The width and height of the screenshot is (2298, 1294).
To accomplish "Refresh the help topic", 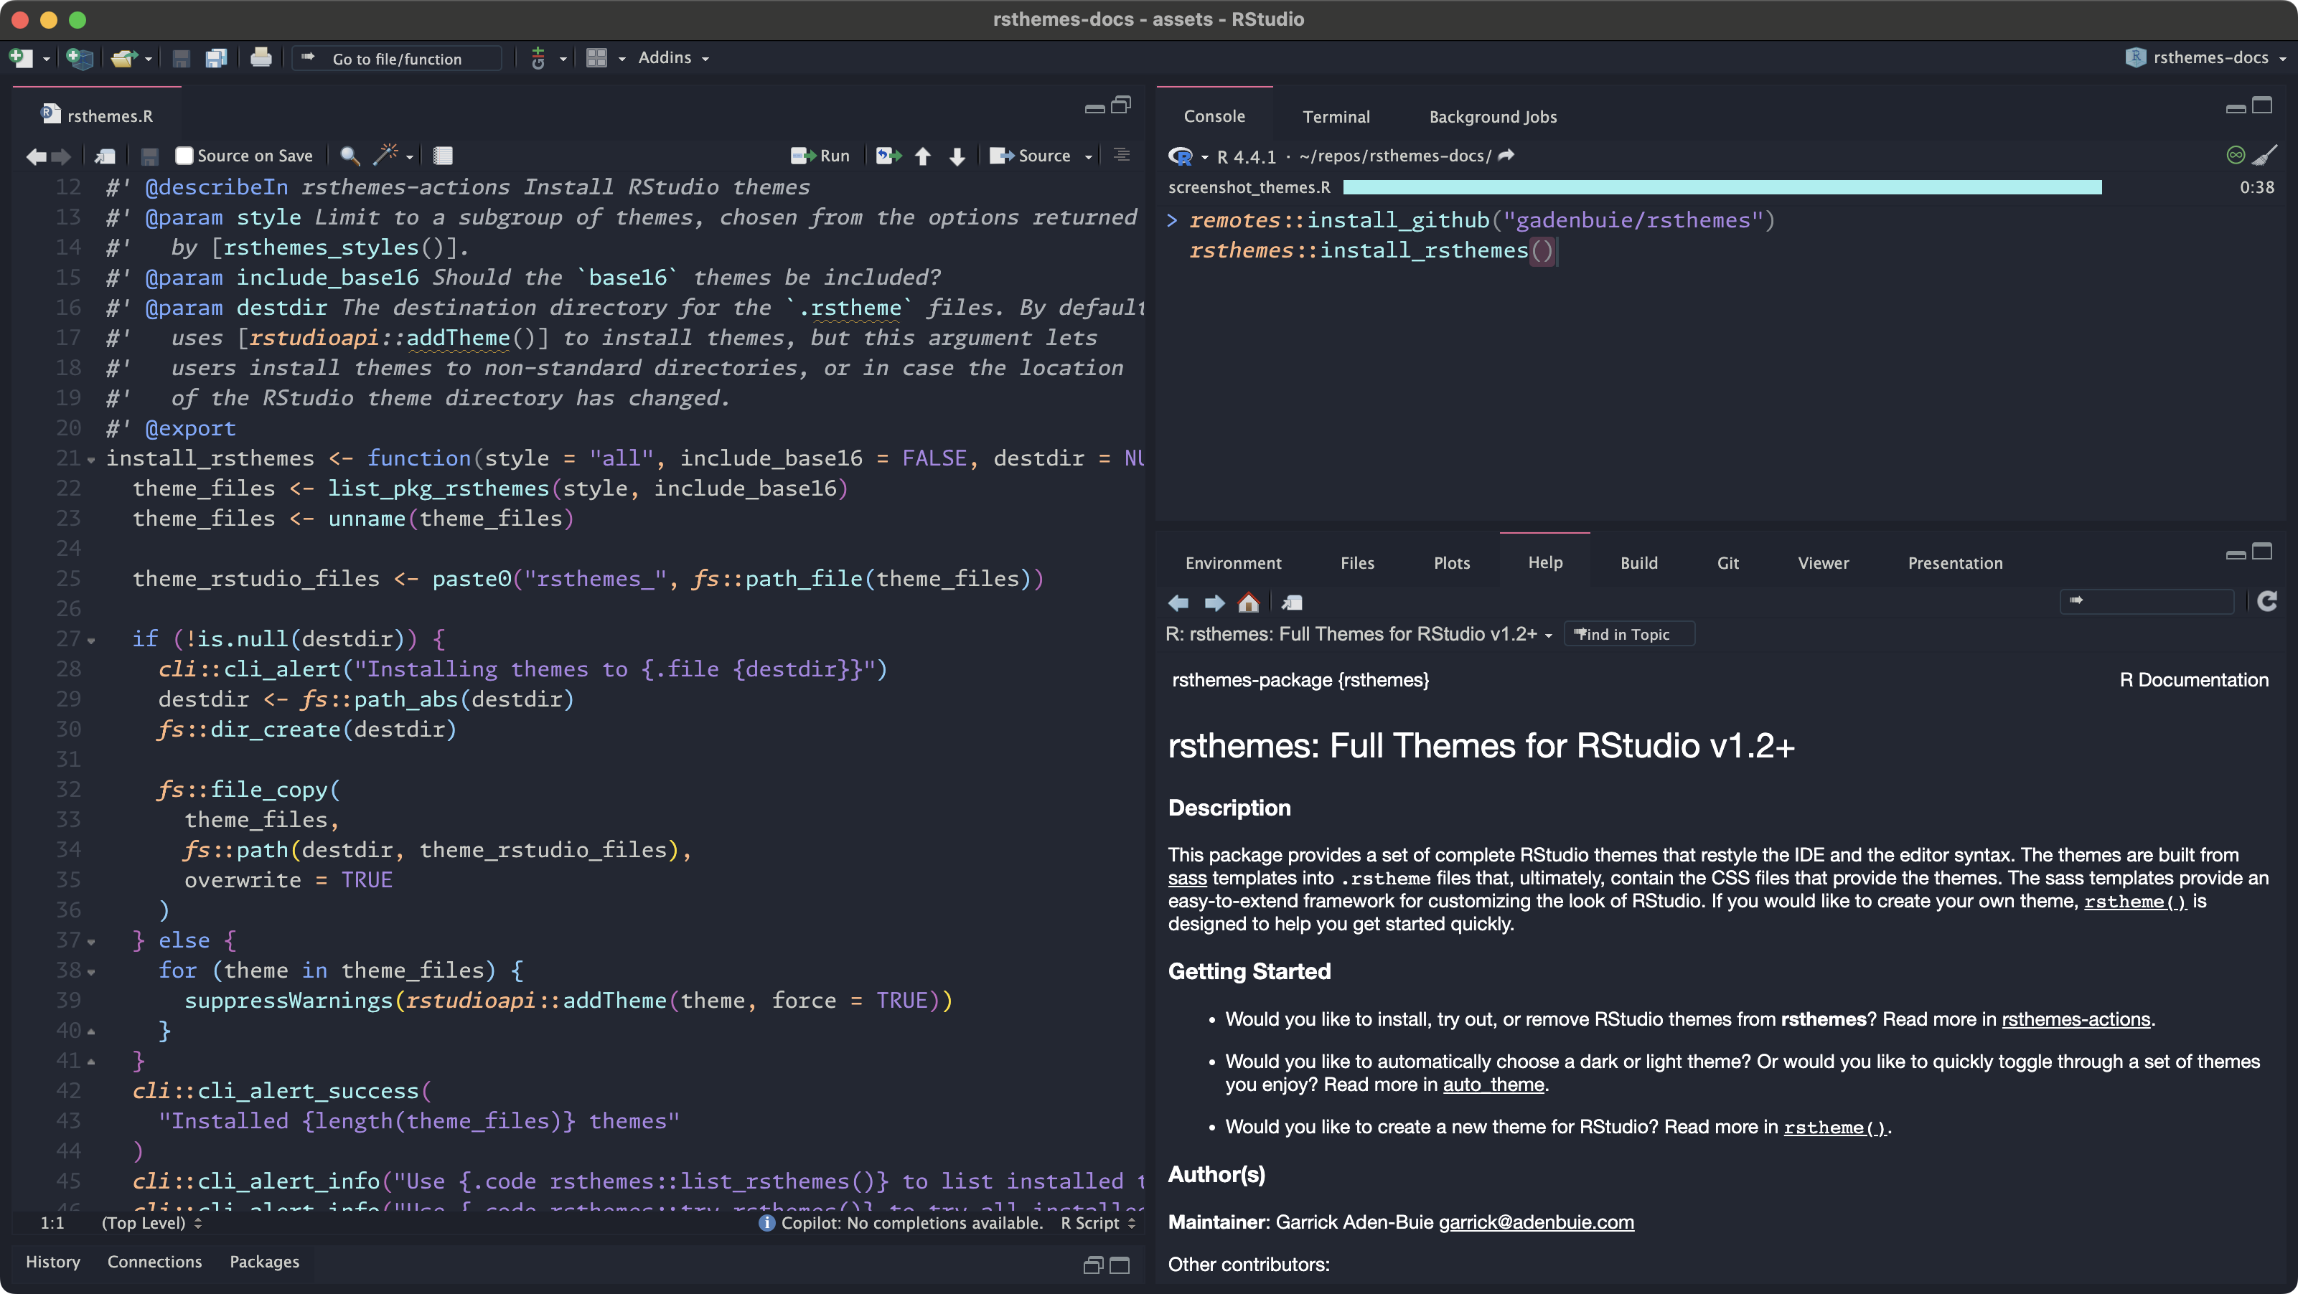I will click(x=2266, y=602).
